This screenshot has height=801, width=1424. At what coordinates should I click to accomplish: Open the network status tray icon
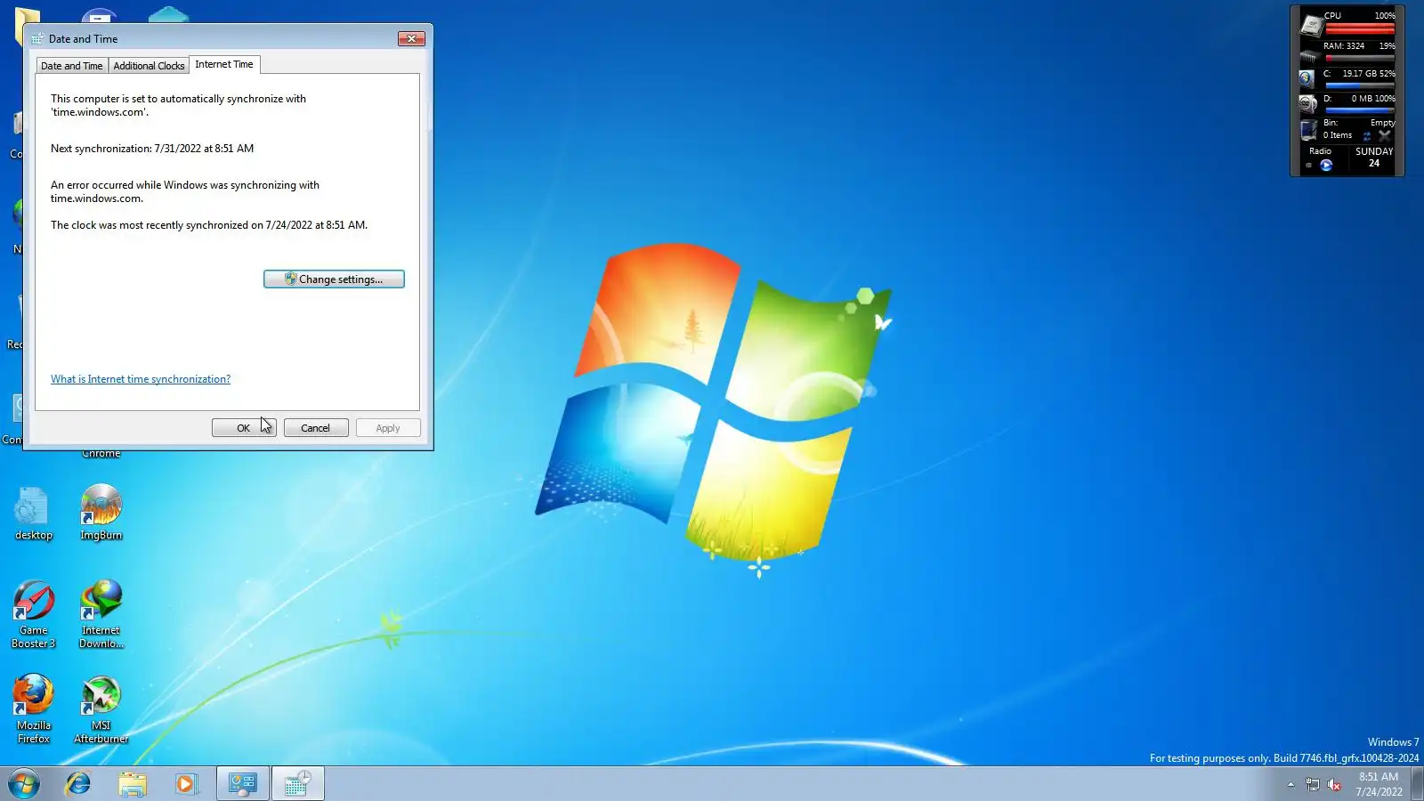1313,784
